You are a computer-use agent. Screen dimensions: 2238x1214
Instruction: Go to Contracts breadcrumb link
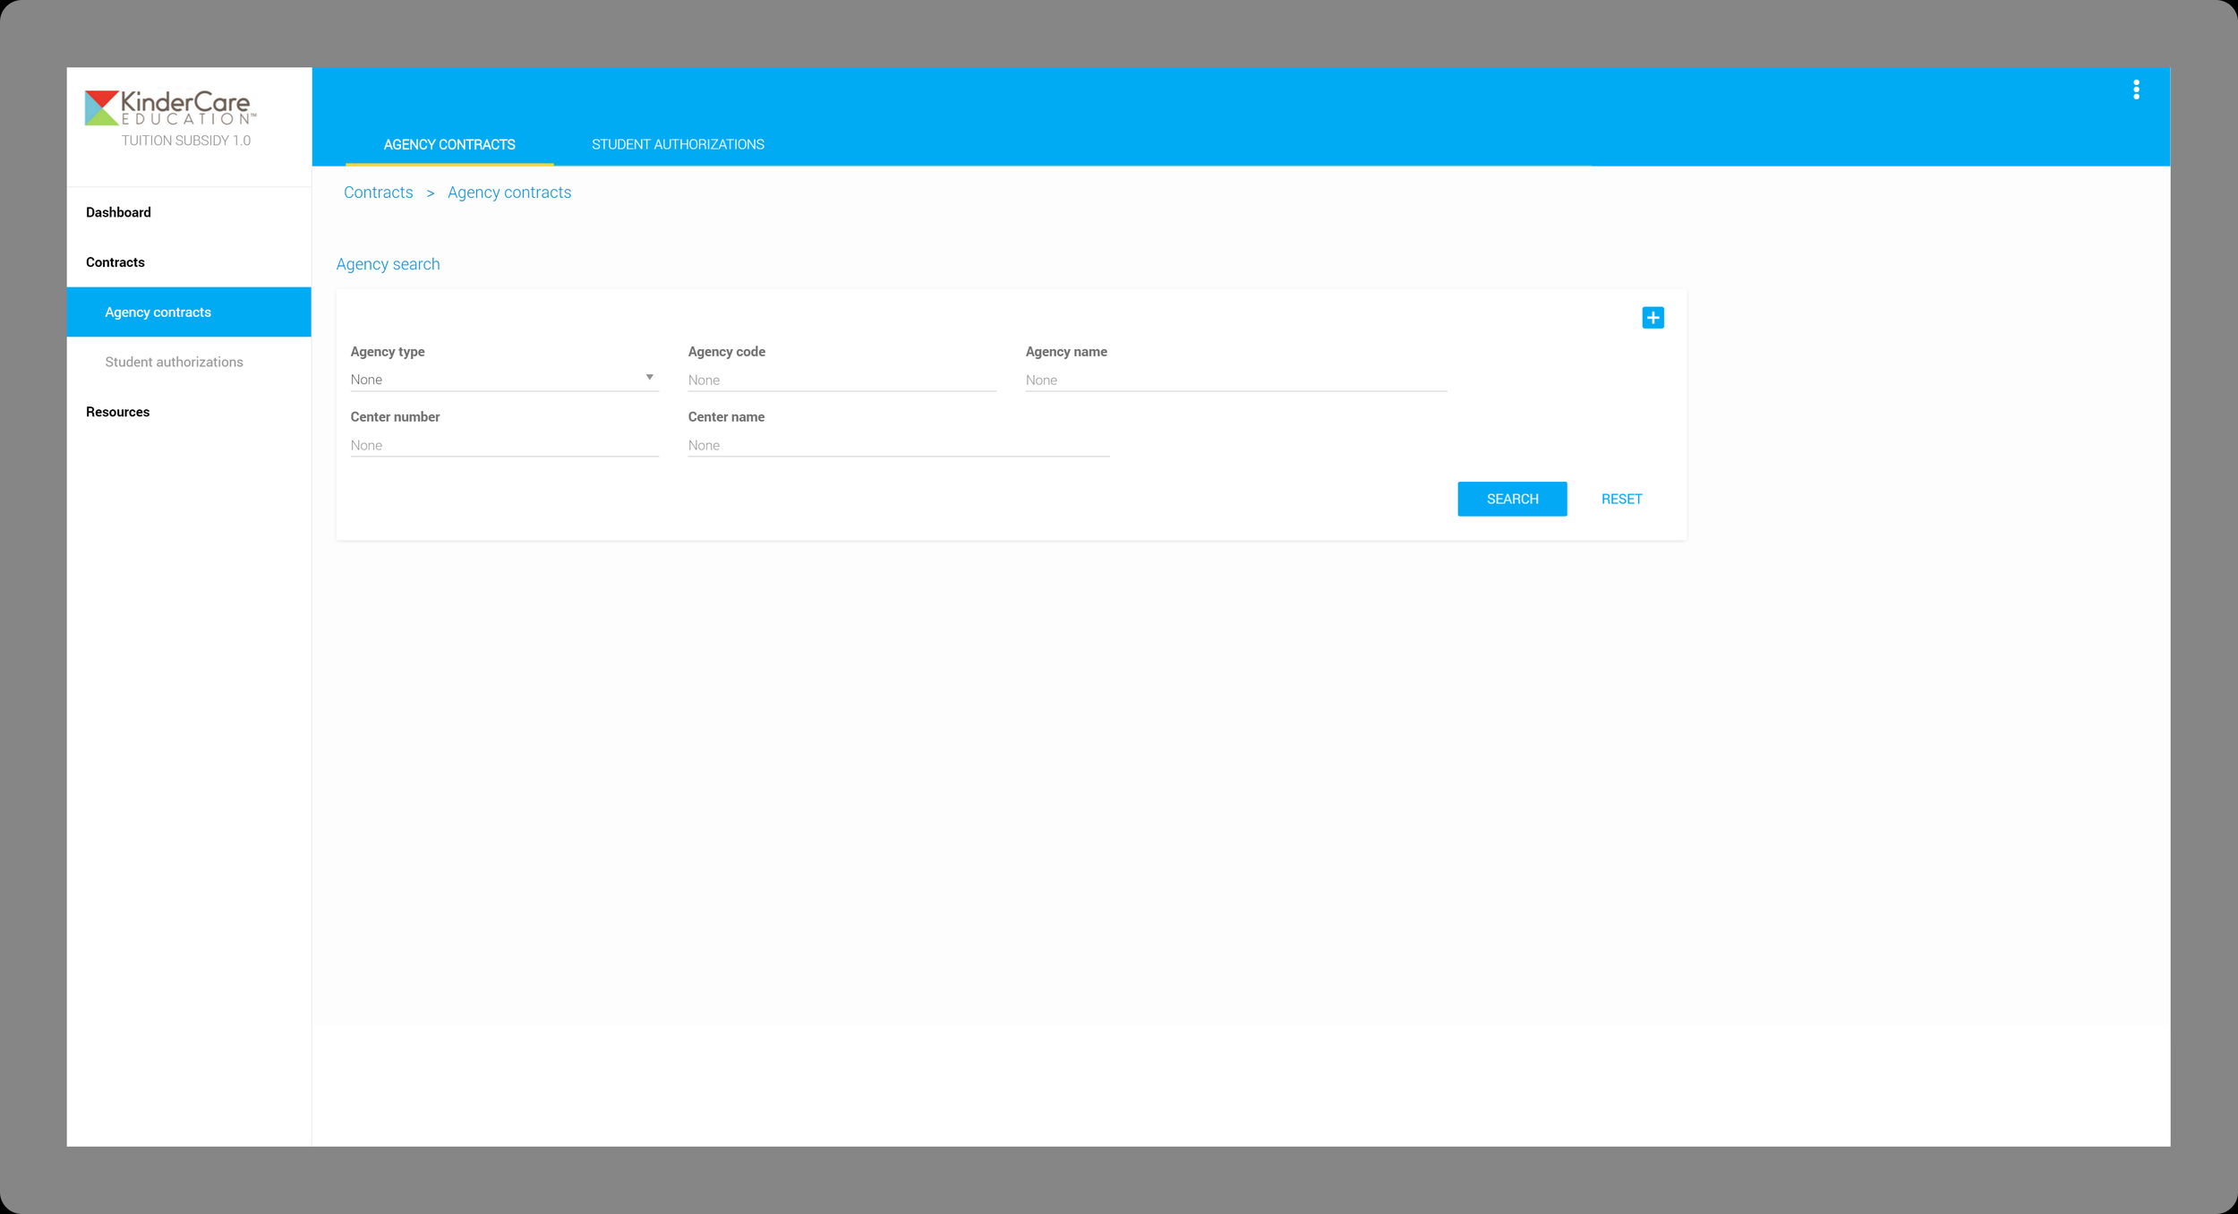click(378, 192)
